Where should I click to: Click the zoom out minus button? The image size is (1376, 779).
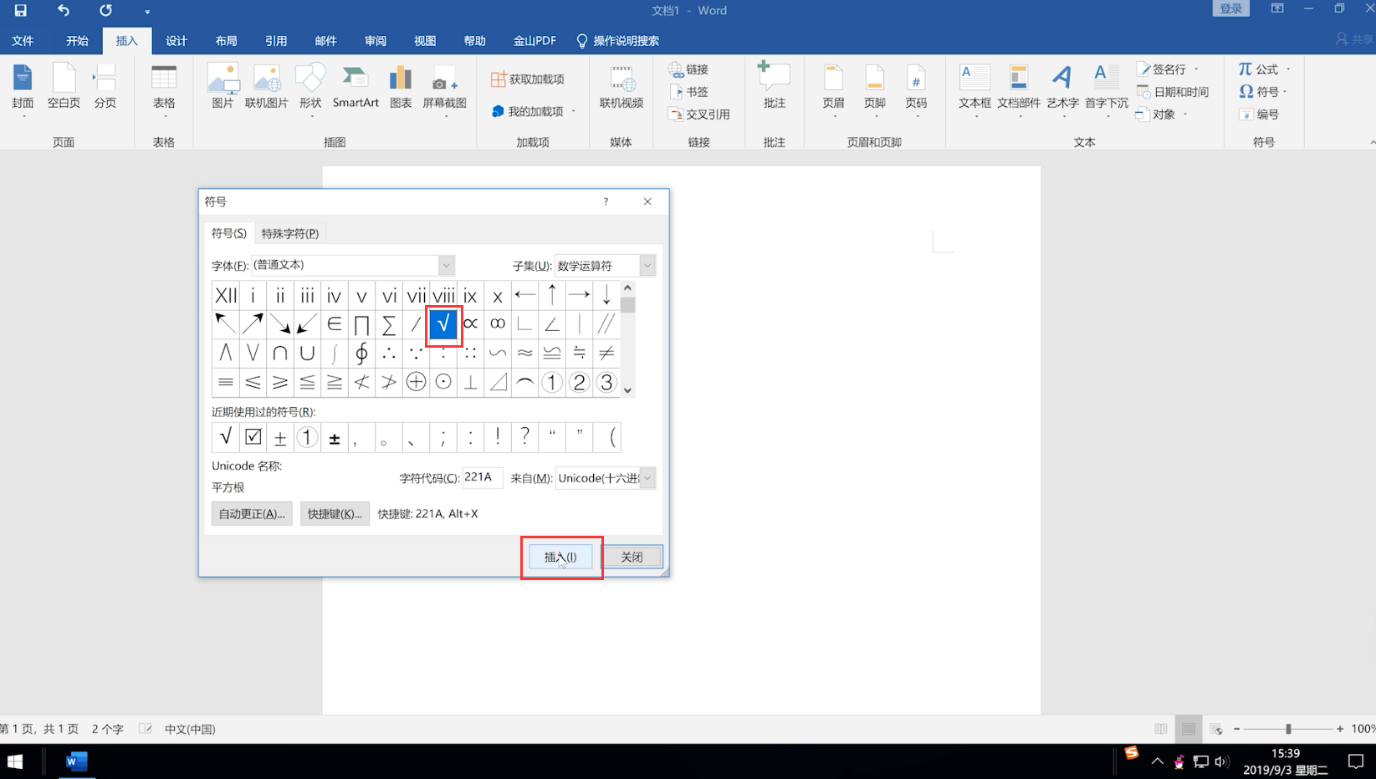(x=1236, y=729)
